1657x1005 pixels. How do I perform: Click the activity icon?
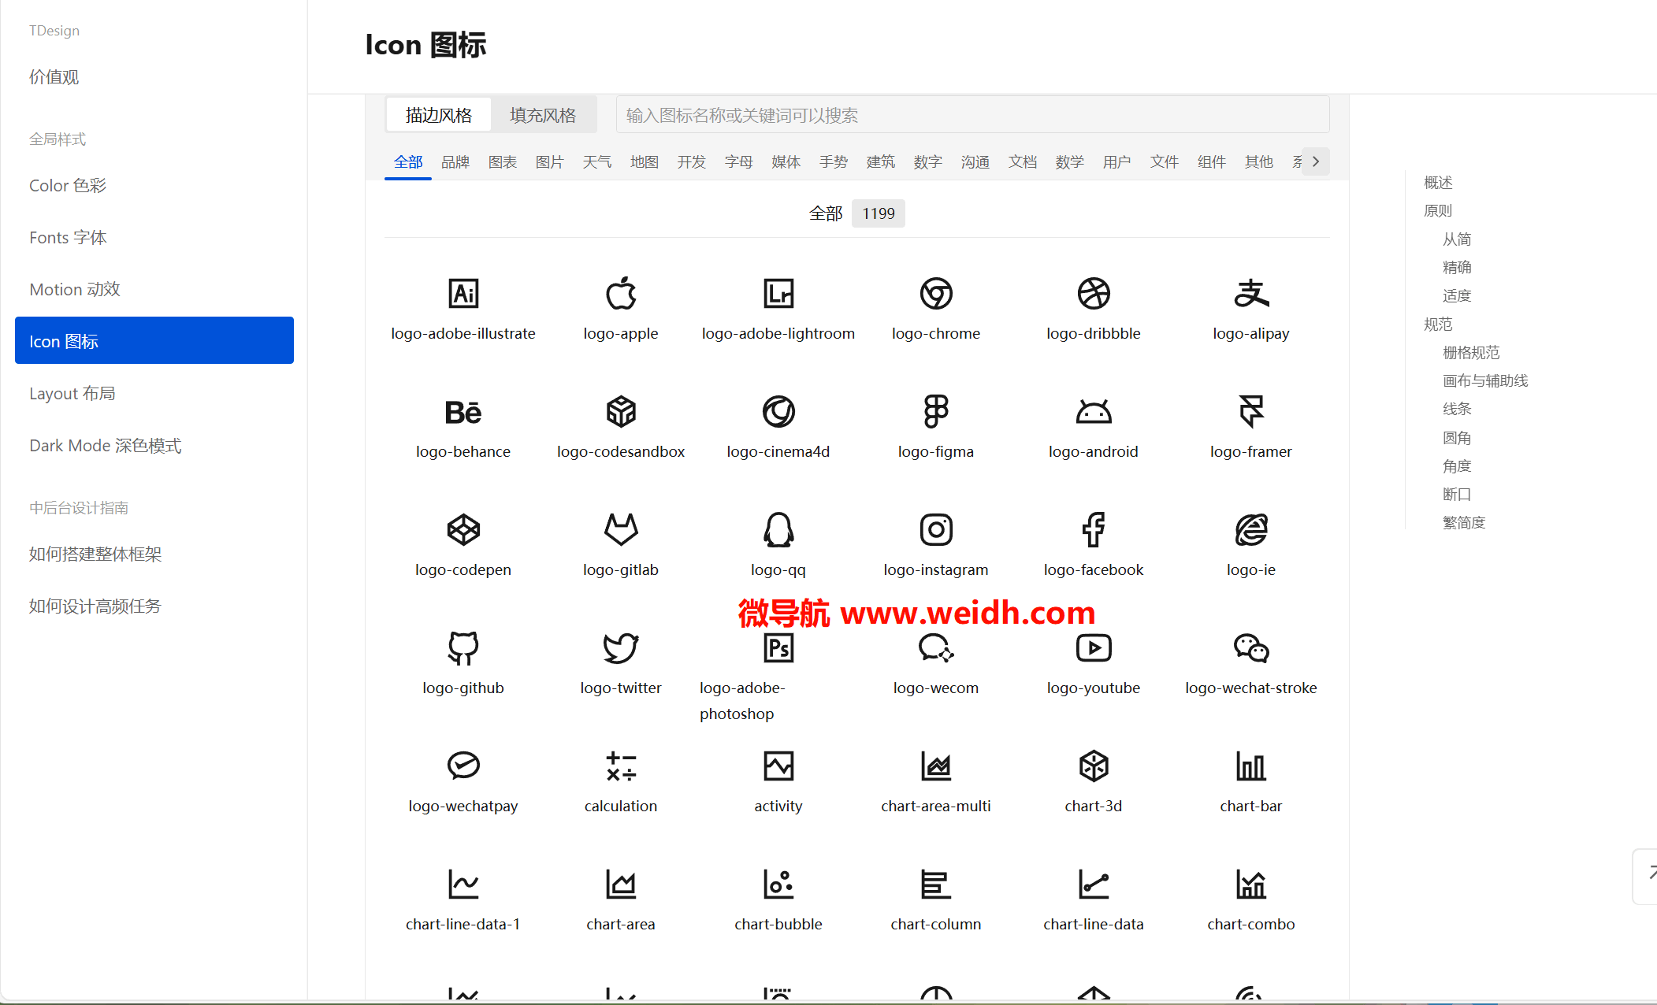tap(778, 766)
